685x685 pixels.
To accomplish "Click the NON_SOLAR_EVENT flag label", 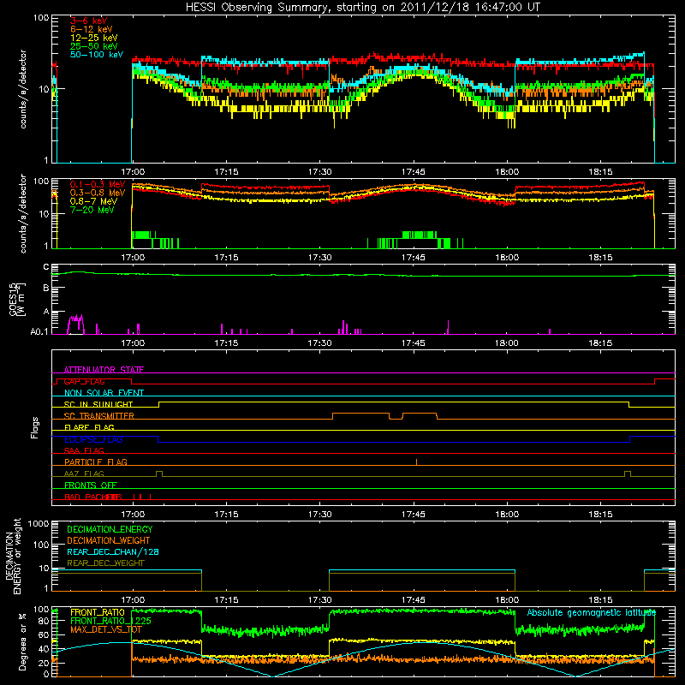I will pos(104,393).
